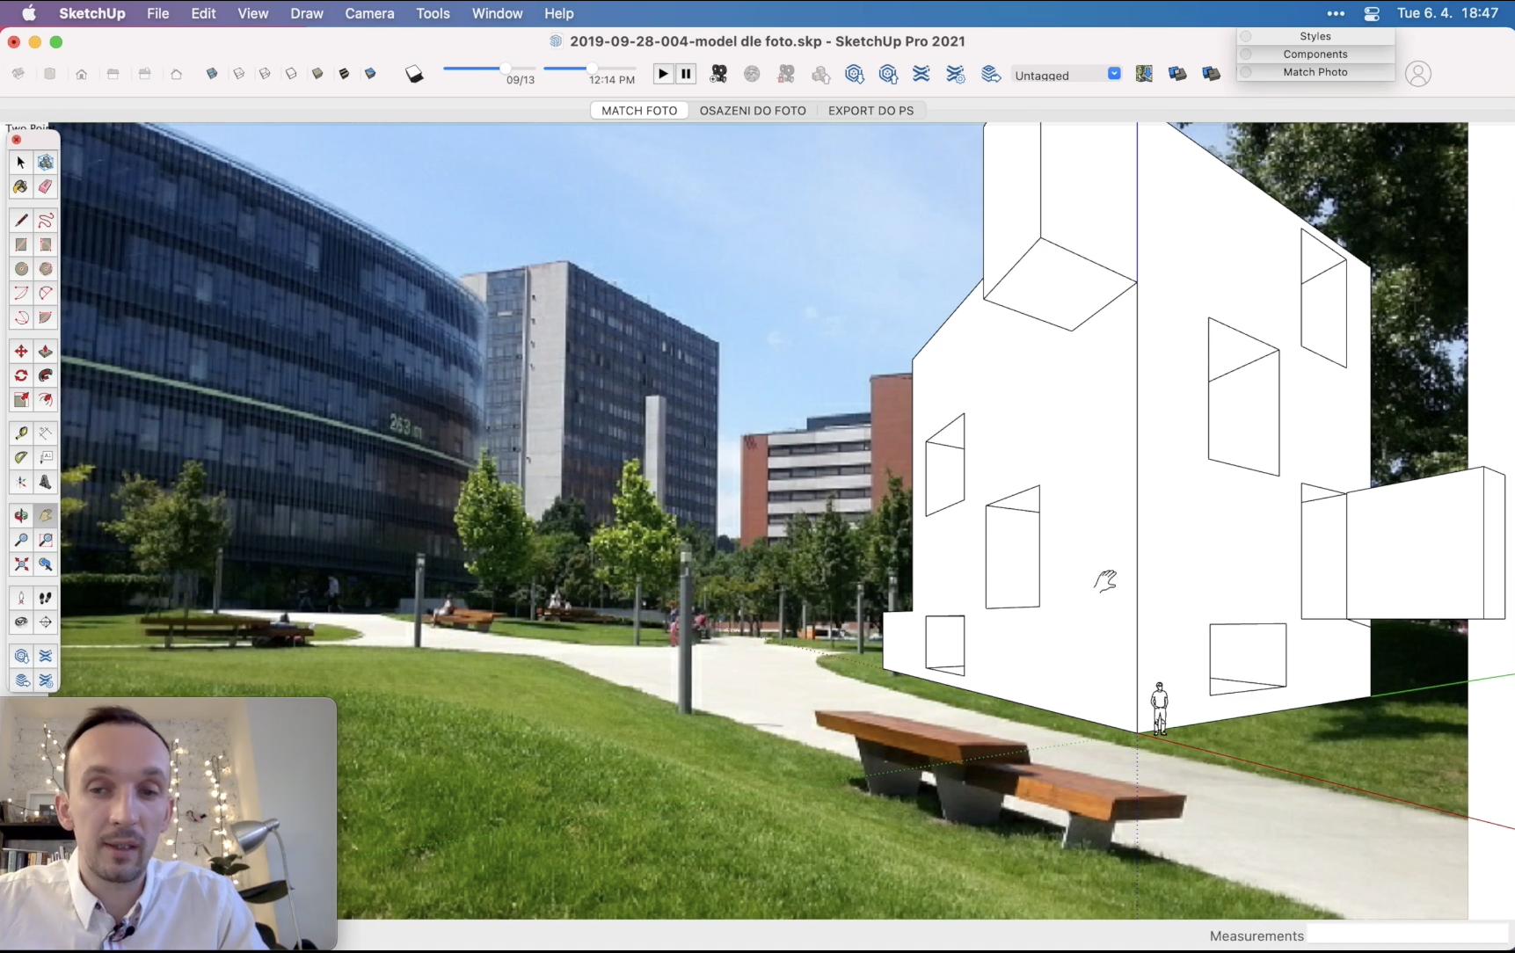Open the Camera menu
Screen dimensions: 1515x953
(x=369, y=13)
